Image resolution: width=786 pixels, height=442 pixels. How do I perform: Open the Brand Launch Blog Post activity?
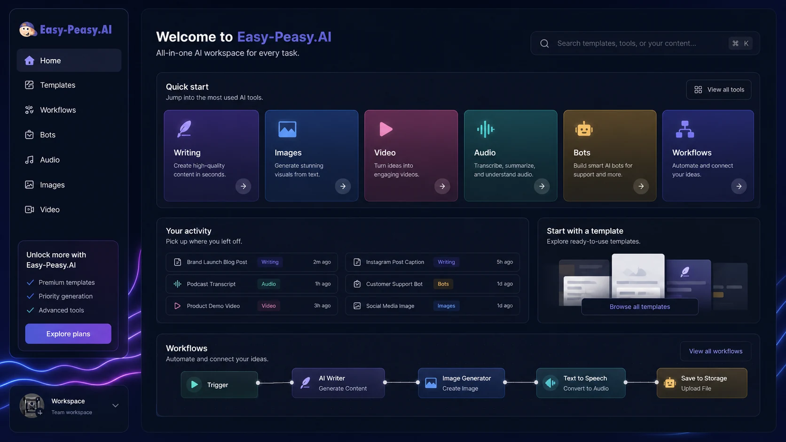click(x=252, y=262)
